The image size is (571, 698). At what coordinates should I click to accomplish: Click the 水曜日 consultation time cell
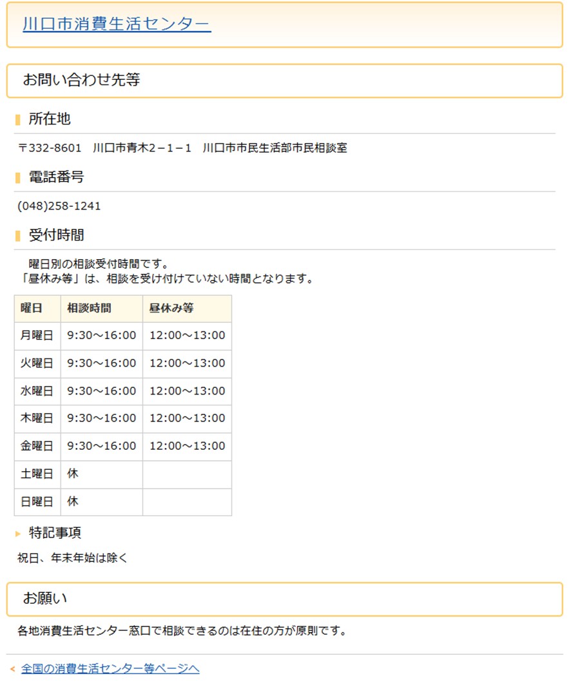(102, 391)
